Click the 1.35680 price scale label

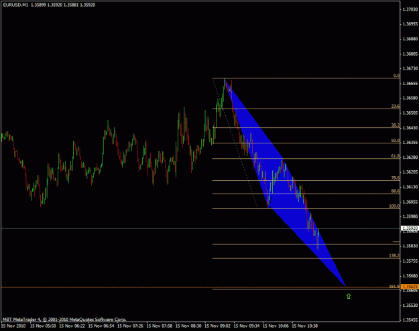tap(410, 275)
